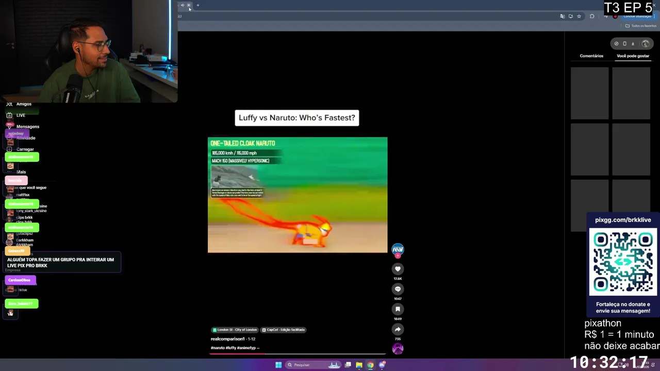Expand the Mais menu in sidebar
The width and height of the screenshot is (660, 371).
click(16, 172)
